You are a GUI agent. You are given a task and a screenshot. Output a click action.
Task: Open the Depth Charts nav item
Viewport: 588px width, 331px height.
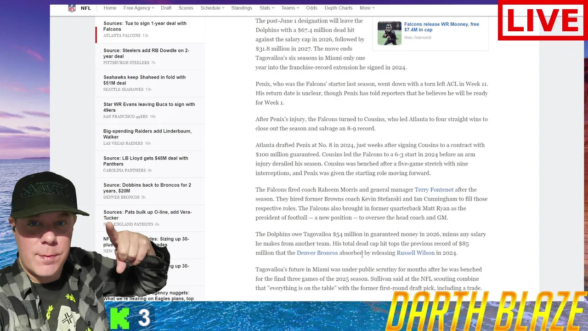click(x=339, y=8)
